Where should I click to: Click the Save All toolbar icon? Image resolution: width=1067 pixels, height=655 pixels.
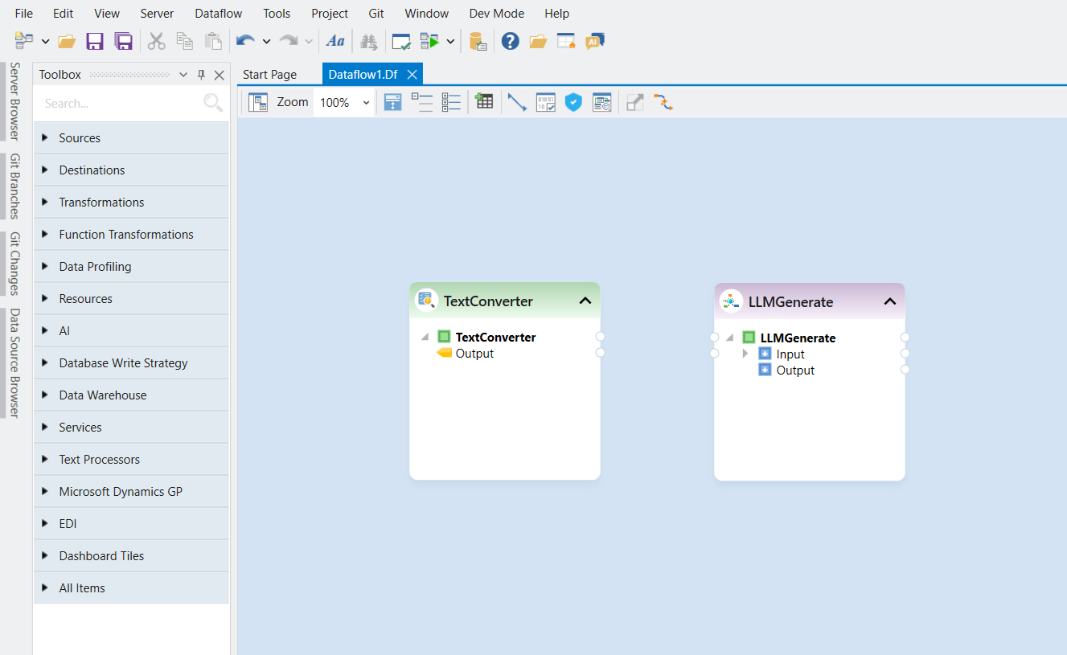point(123,41)
